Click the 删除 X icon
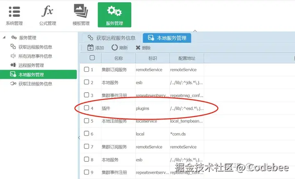Screen dimensions: 295x179 (138, 48)
